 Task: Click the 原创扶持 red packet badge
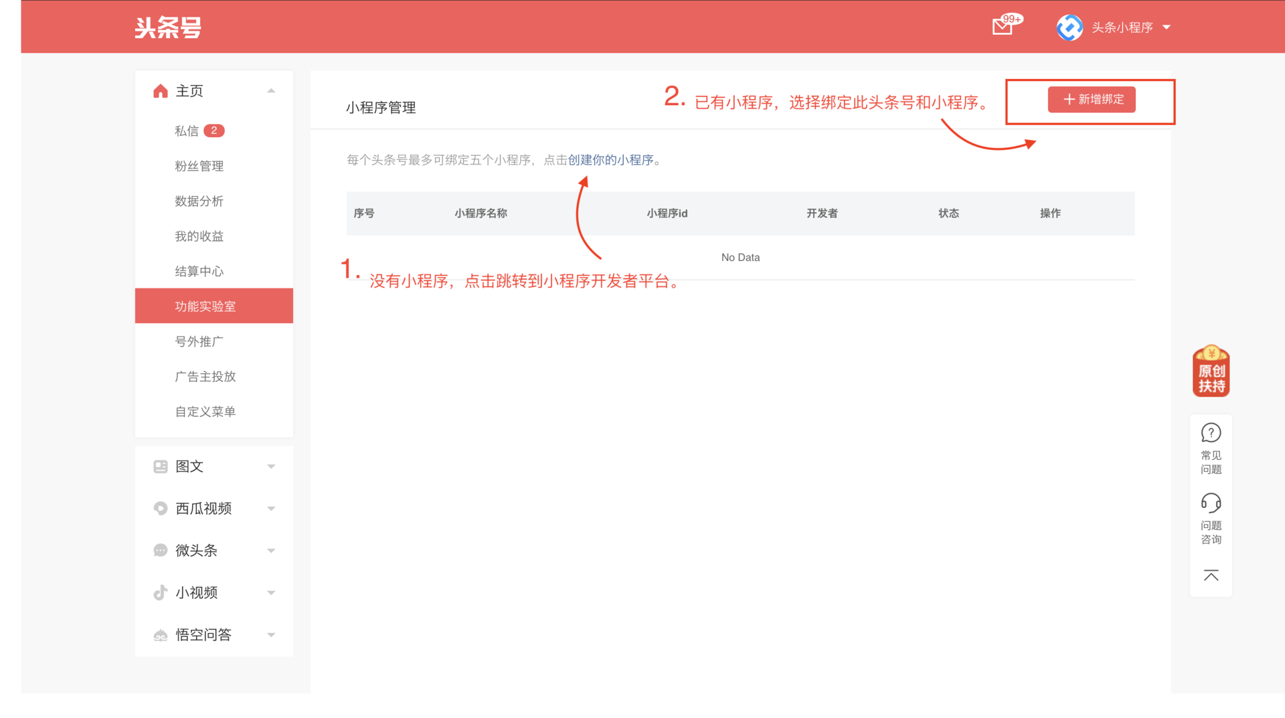tap(1211, 371)
